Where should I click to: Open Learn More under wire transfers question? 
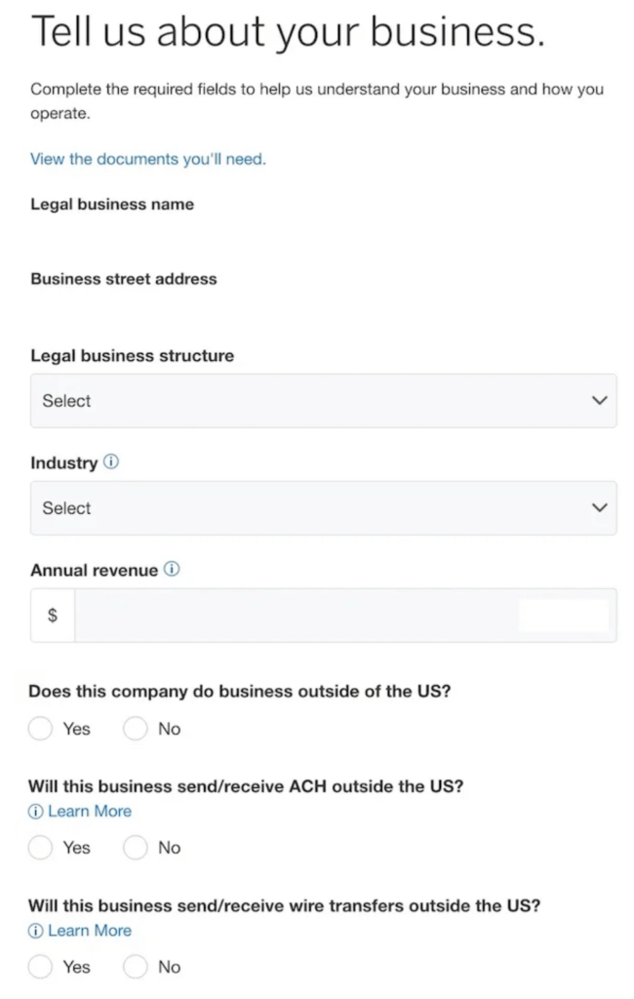(x=90, y=931)
